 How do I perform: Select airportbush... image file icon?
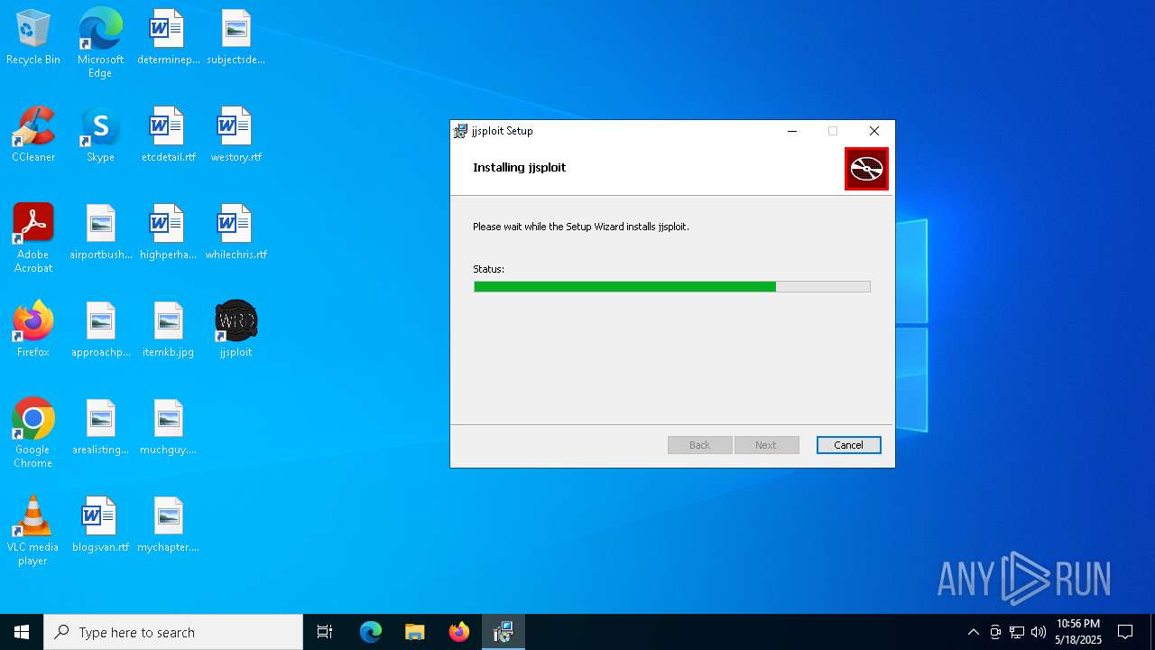(x=100, y=233)
